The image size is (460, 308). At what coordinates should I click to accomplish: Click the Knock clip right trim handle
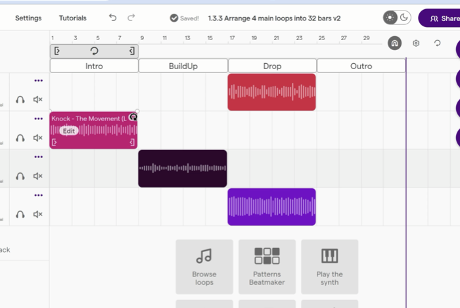132,143
